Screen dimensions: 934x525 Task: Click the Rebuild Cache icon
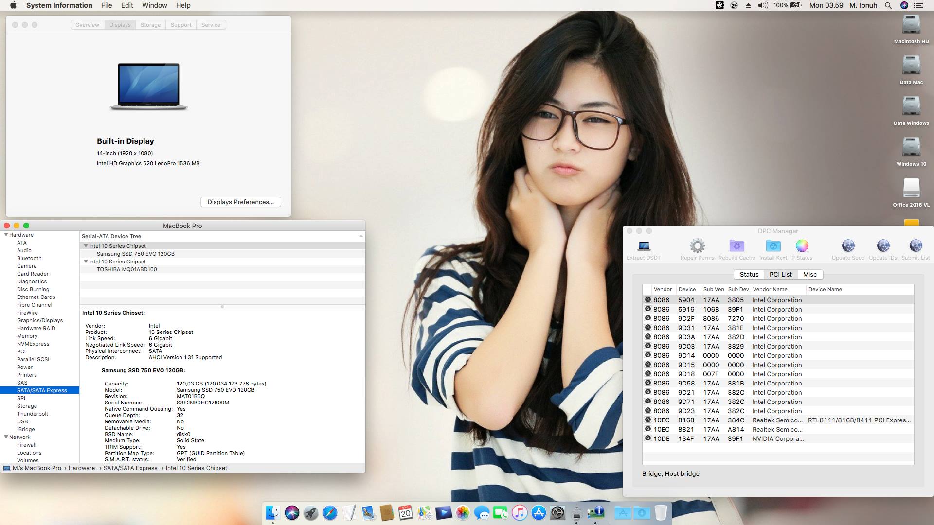pyautogui.click(x=736, y=246)
